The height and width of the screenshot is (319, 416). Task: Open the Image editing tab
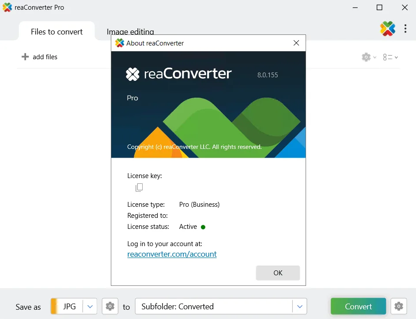click(x=130, y=31)
